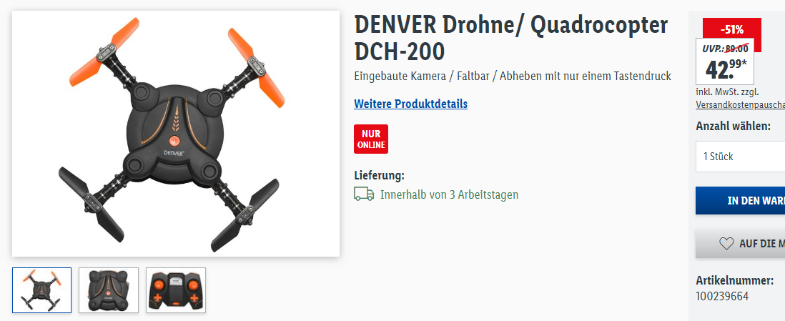Click 'Innerhalb von 3 Arbeitstagen' delivery text
The image size is (785, 321).
click(449, 194)
